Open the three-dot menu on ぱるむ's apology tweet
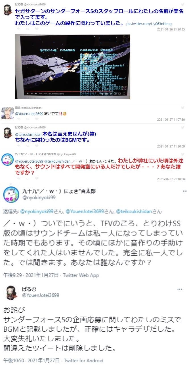This screenshot has width=187, height=367. (x=180, y=289)
